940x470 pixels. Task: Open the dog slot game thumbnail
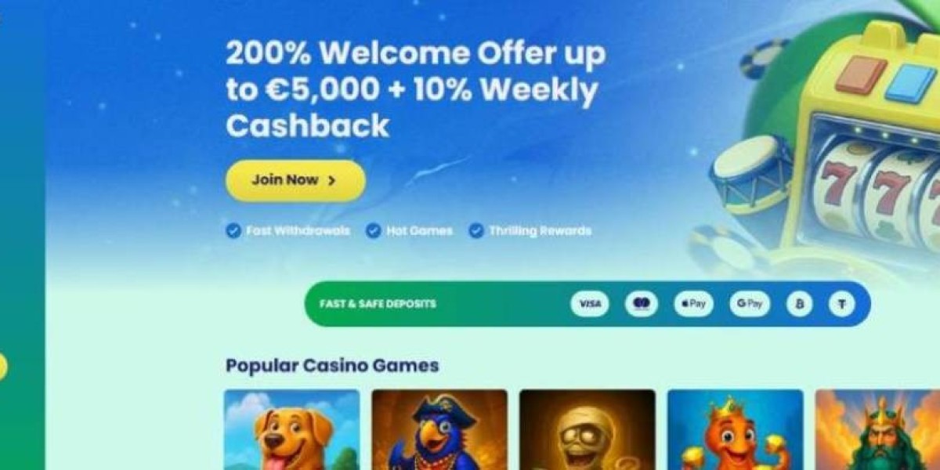click(x=292, y=429)
